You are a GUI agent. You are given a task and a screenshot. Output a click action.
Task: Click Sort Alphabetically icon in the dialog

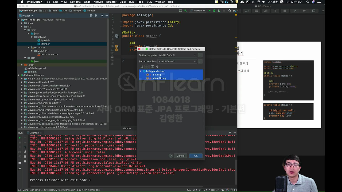[142, 67]
